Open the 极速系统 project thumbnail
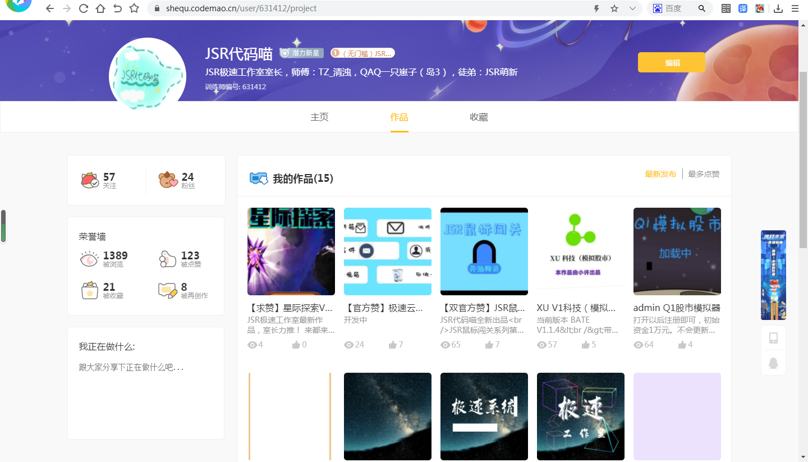 coord(484,417)
